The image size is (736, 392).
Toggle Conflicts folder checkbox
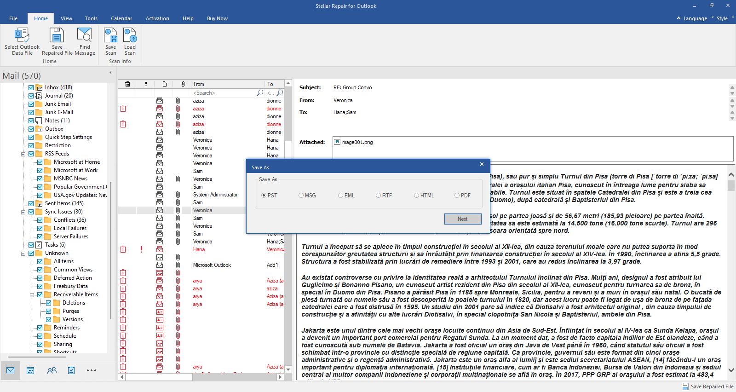tap(40, 220)
